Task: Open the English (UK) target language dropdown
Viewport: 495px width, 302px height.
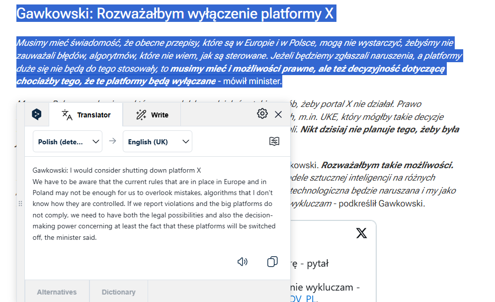Action: pos(158,141)
